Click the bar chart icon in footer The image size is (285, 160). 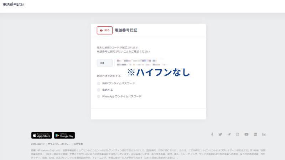(x=264, y=134)
